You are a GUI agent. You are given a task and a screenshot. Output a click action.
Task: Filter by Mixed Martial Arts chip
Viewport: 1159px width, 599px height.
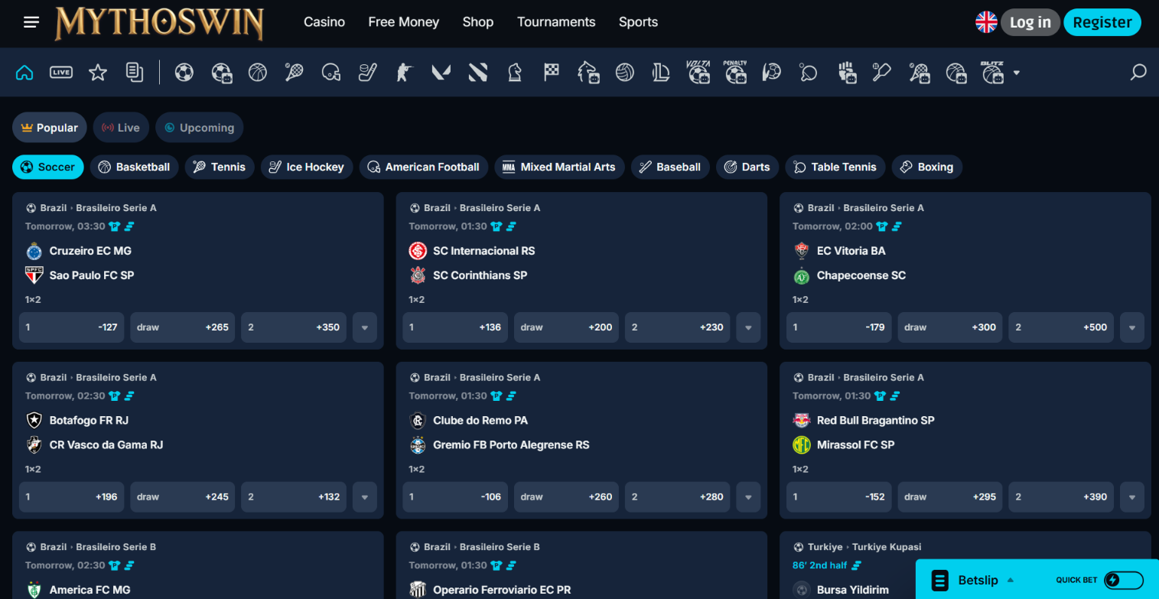point(560,167)
